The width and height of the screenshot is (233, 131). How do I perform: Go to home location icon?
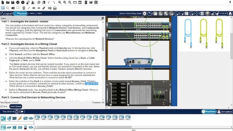230,13
